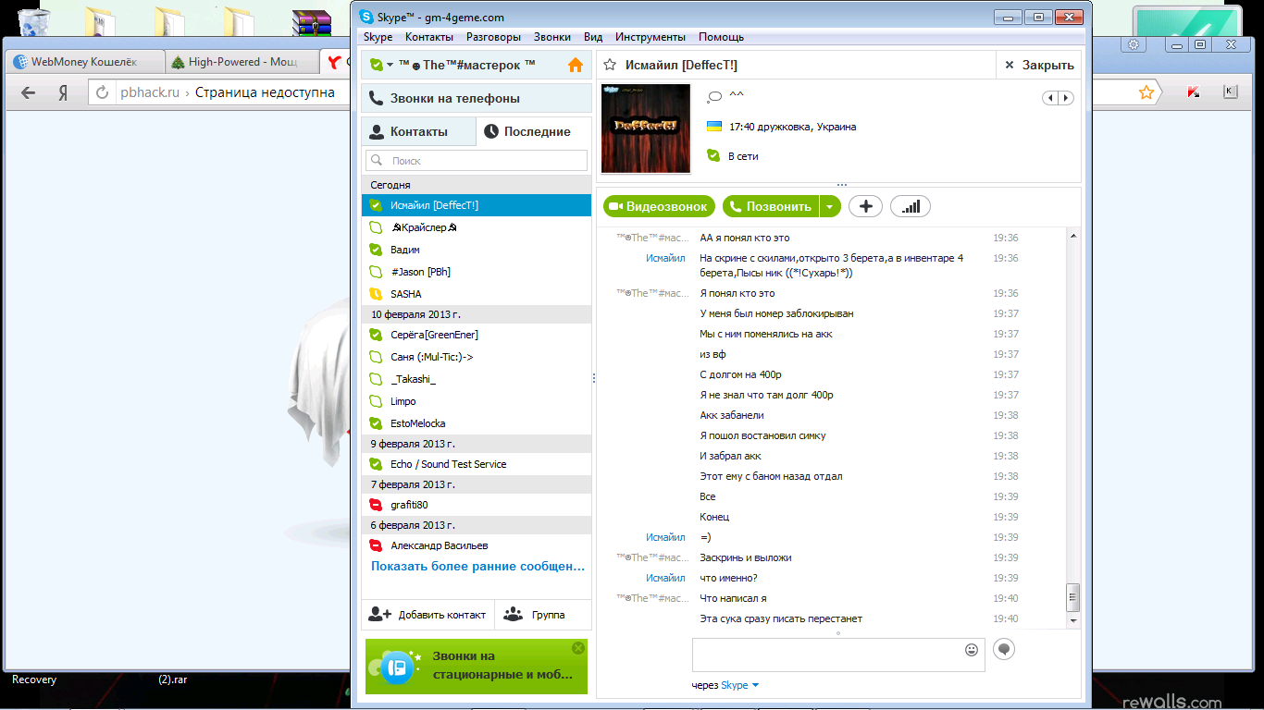The width and height of the screenshot is (1264, 710).
Task: Click the Звонки на стационарные banner
Action: pos(477,666)
